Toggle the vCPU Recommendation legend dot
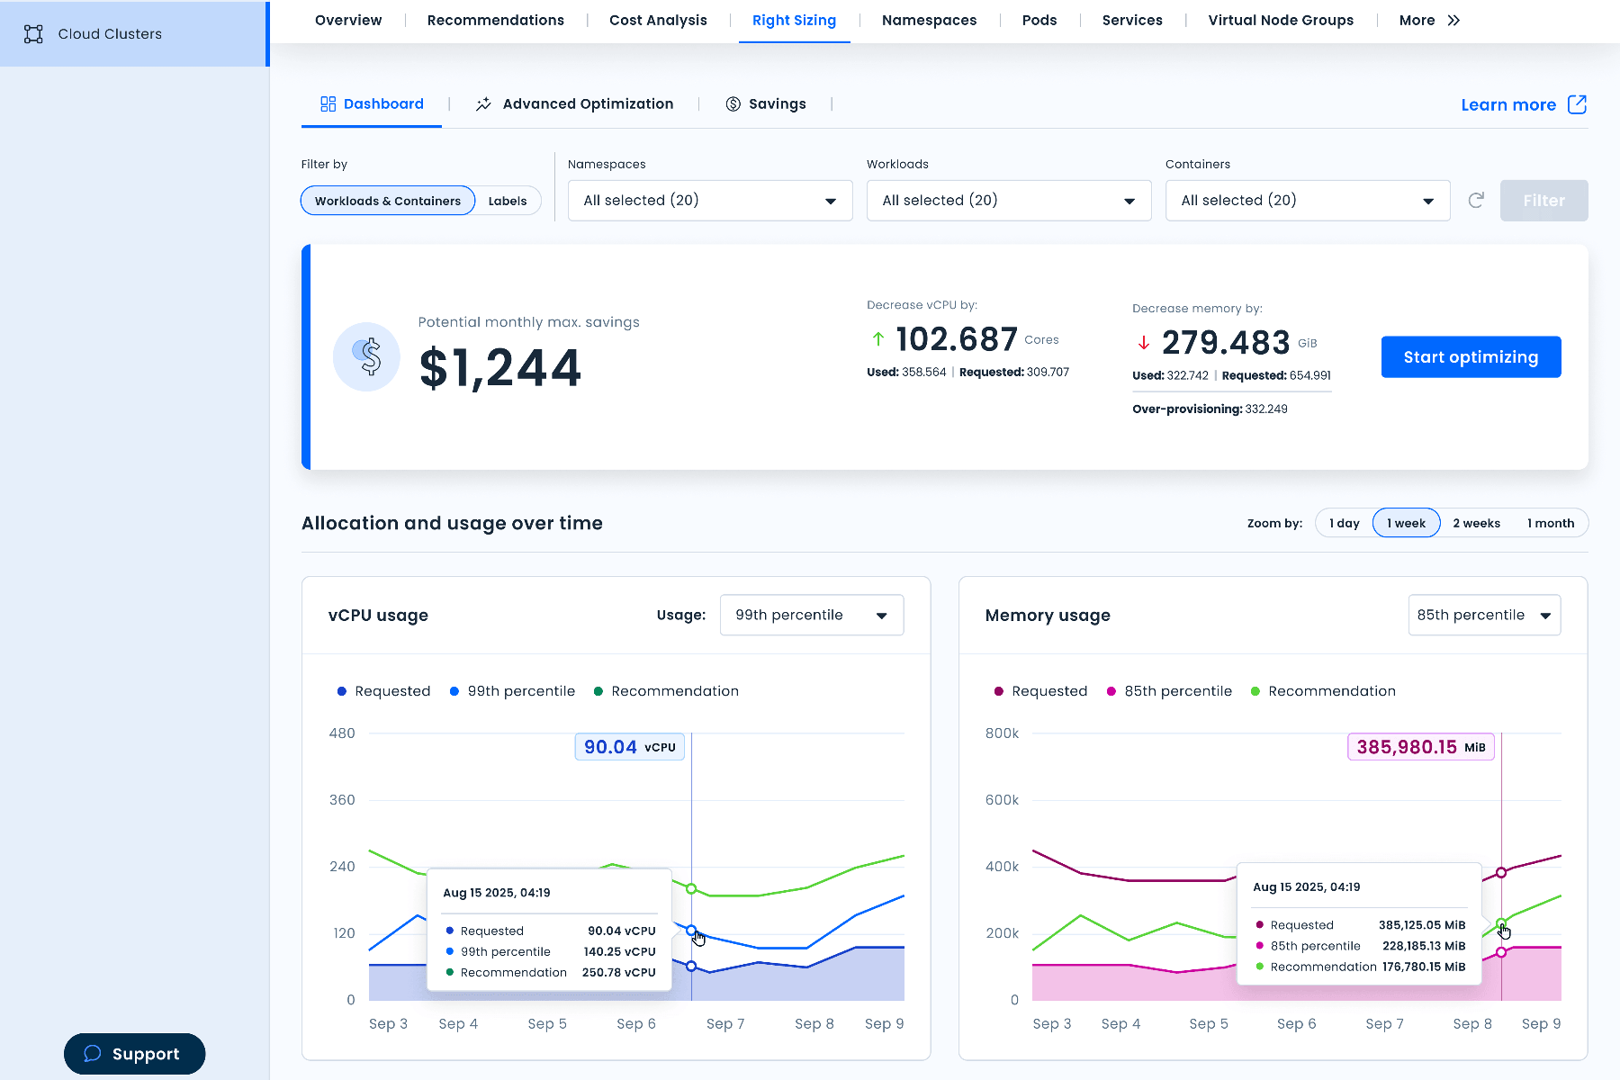 598,691
